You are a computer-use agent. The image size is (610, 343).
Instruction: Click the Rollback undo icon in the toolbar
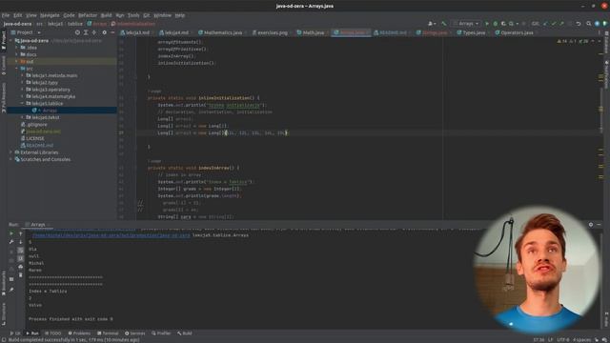[x=579, y=24]
